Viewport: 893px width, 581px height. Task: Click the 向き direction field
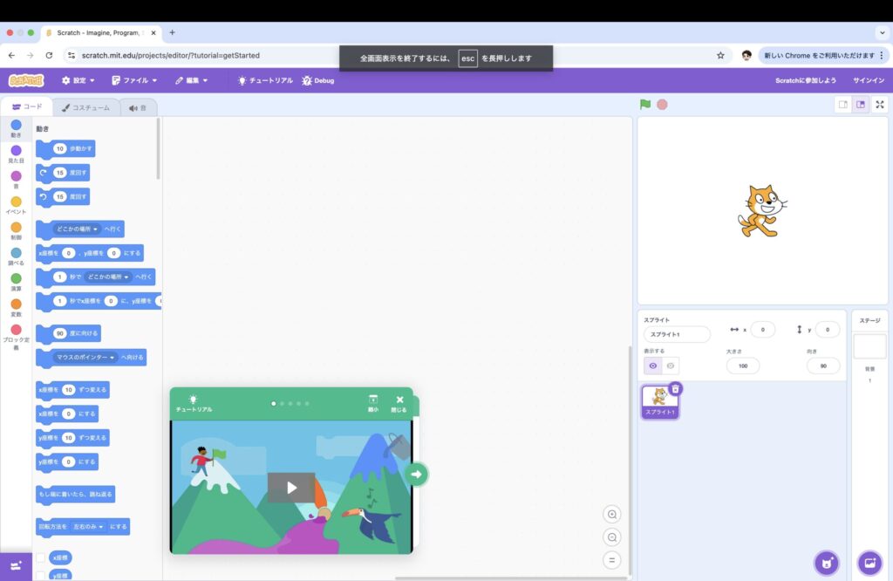[823, 366]
